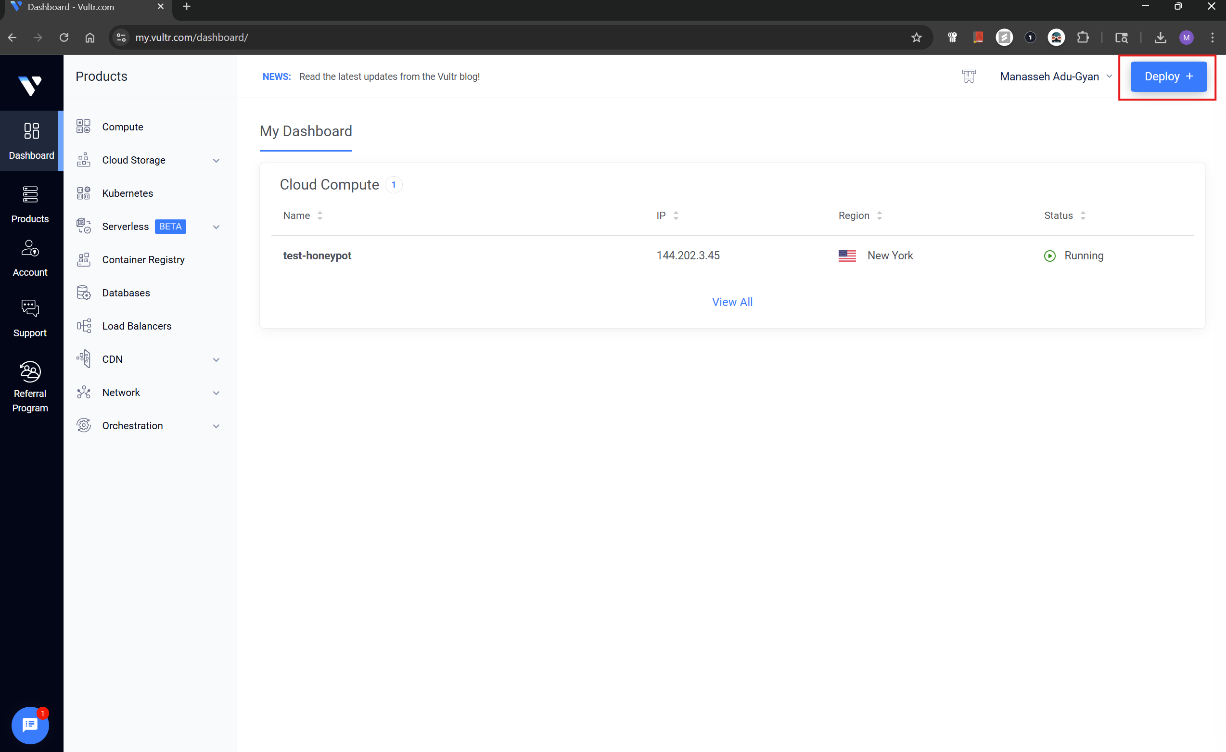This screenshot has width=1226, height=752.
Task: Open the Dashboard sidebar section
Action: tap(31, 141)
